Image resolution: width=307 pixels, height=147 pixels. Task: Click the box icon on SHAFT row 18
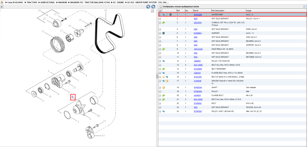[x=164, y=87]
